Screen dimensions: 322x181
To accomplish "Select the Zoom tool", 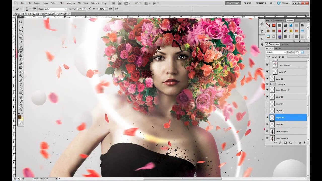I will tap(21, 110).
